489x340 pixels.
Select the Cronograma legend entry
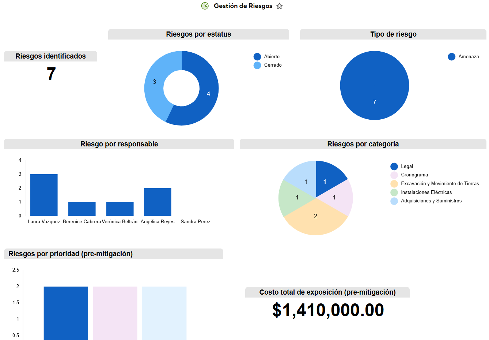(x=414, y=175)
